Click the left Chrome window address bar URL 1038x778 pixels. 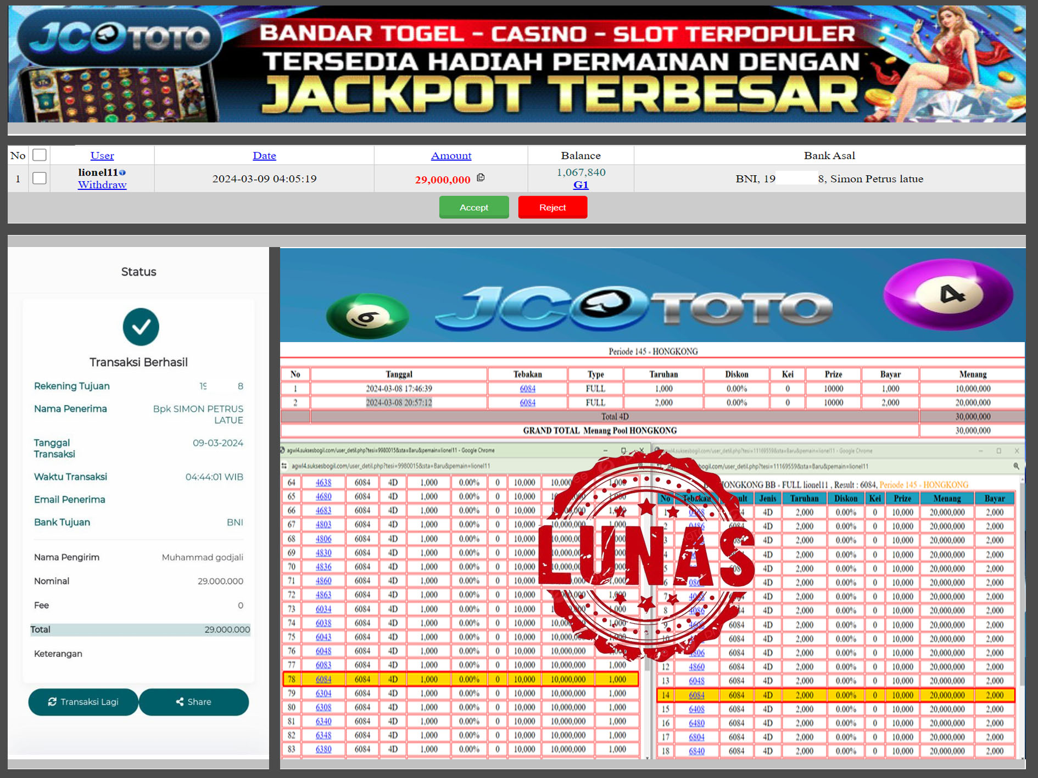coord(391,466)
